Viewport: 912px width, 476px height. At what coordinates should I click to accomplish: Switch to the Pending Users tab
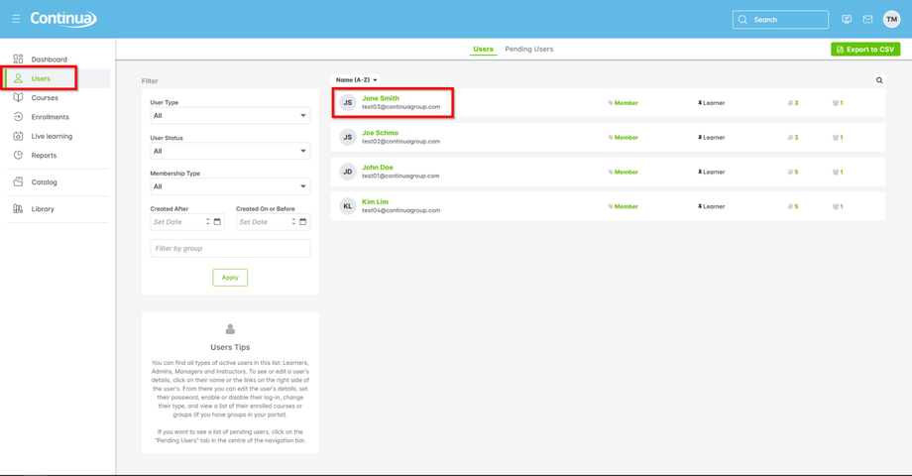[528, 49]
